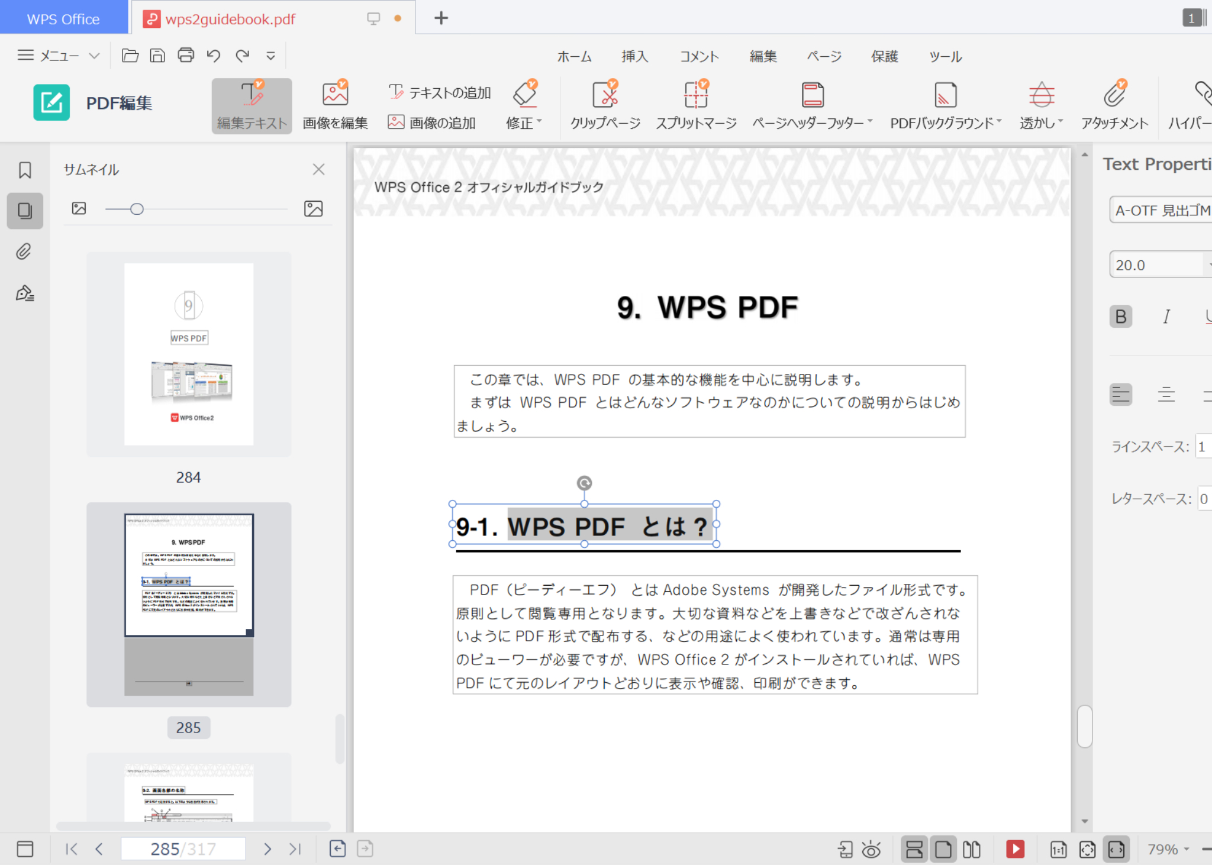Select page 284 thumbnail

click(189, 354)
